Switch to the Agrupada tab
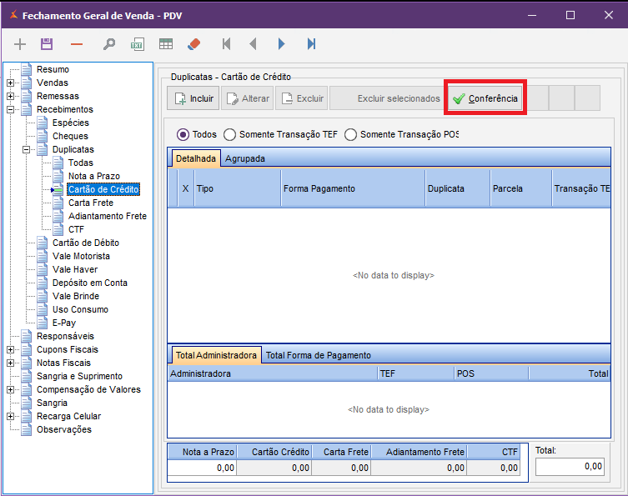This screenshot has height=496, width=628. point(244,158)
